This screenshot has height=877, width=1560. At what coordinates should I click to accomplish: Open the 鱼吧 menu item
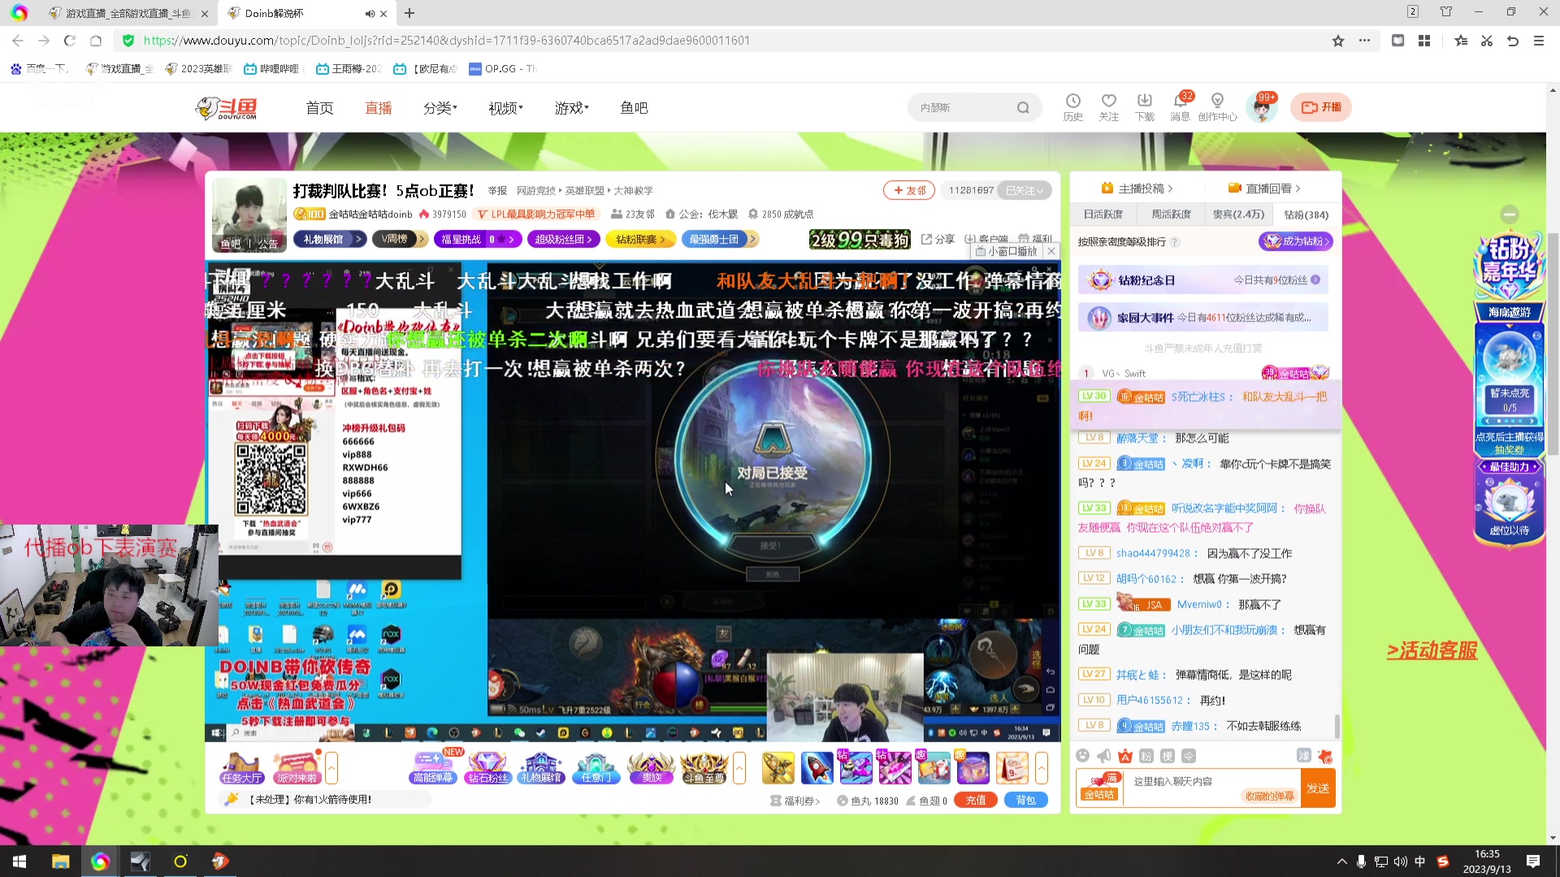click(x=634, y=107)
